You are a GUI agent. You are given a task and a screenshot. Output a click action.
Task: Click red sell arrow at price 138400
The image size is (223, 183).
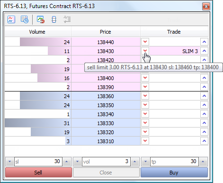(145, 78)
